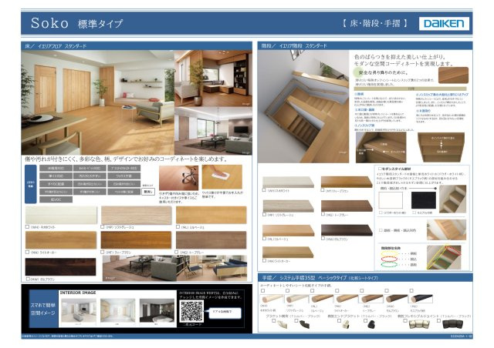This screenshot has height=348, width=494.
Task: Check the ミルベージュ floor color checkbox
Action: click(x=178, y=226)
